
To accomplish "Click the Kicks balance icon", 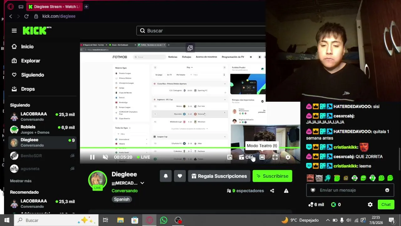I will point(333,205).
